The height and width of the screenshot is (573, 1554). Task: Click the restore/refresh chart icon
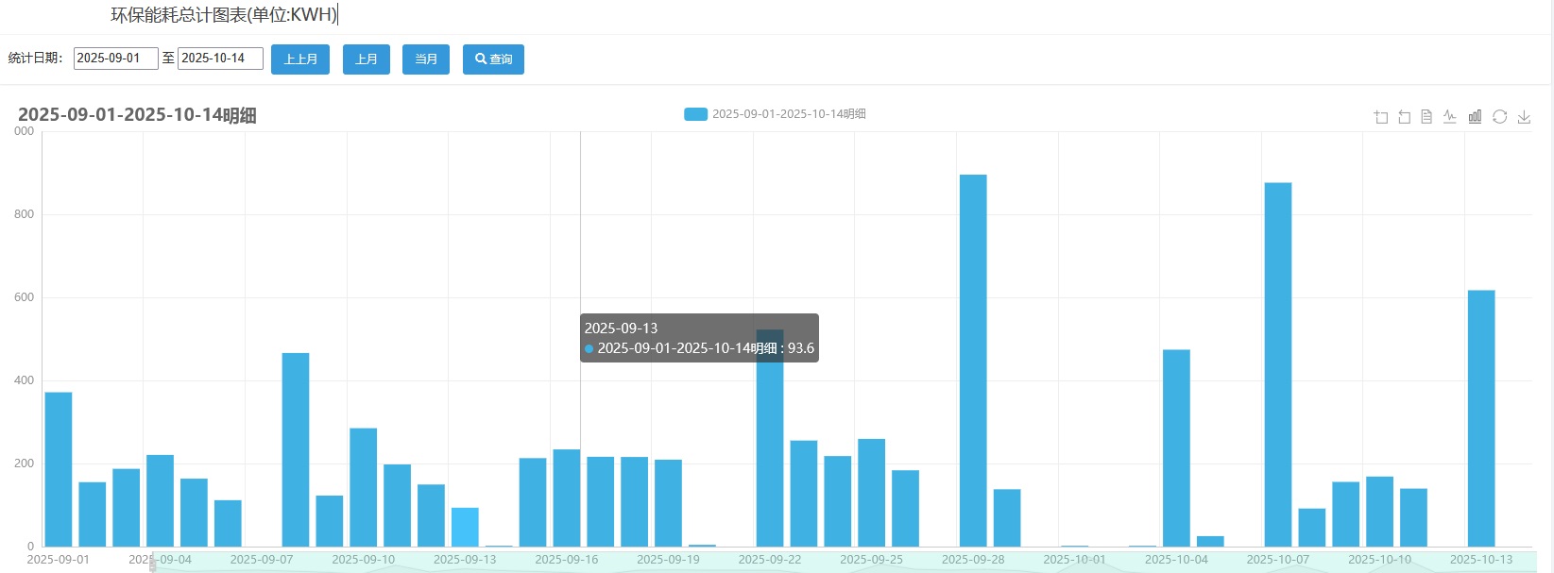coord(1499,117)
